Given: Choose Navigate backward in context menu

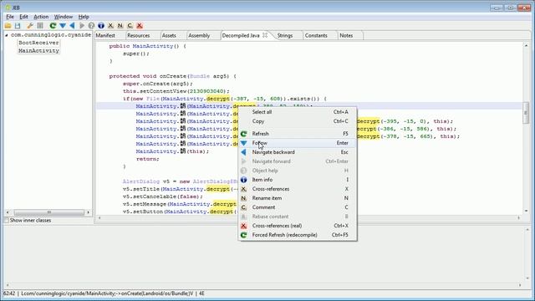Looking at the screenshot, I should [x=298, y=152].
